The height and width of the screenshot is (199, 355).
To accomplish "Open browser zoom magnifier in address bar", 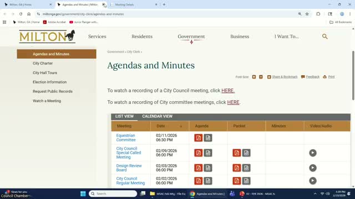I will (300, 14).
